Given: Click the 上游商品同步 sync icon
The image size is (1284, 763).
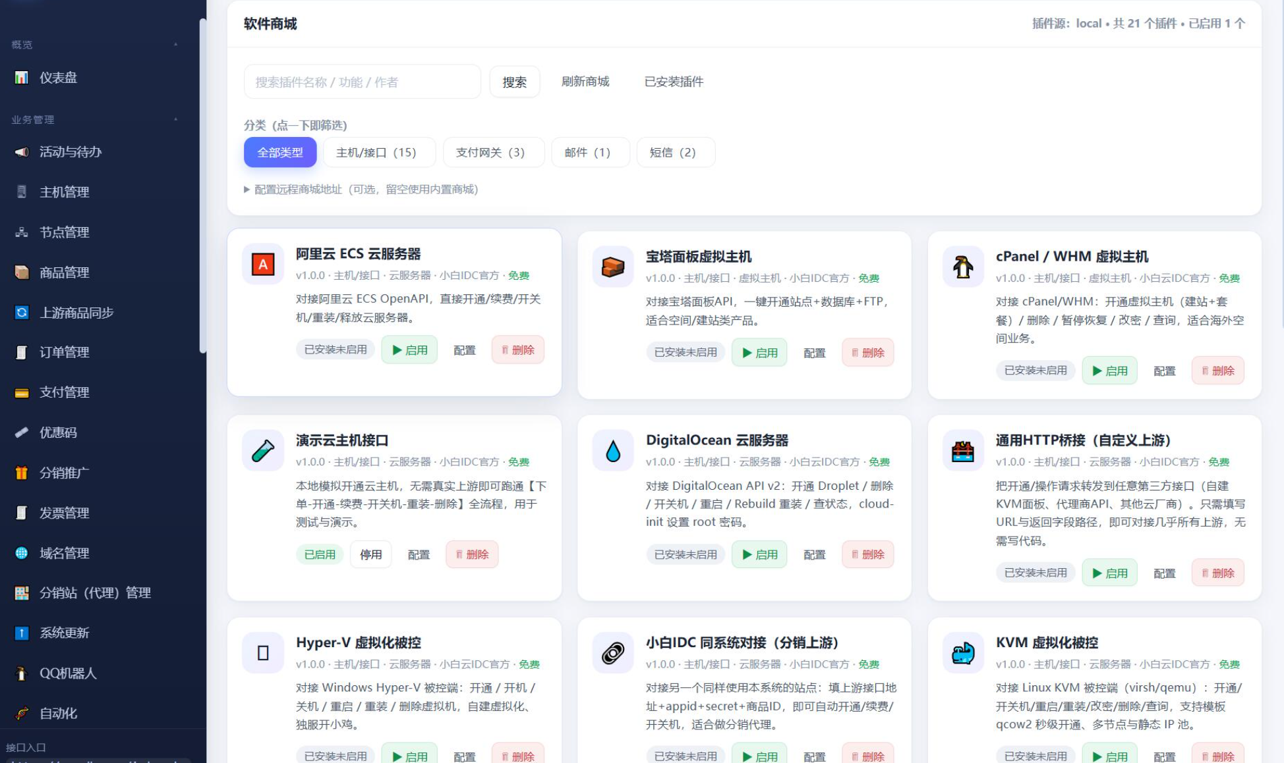Looking at the screenshot, I should pyautogui.click(x=22, y=313).
